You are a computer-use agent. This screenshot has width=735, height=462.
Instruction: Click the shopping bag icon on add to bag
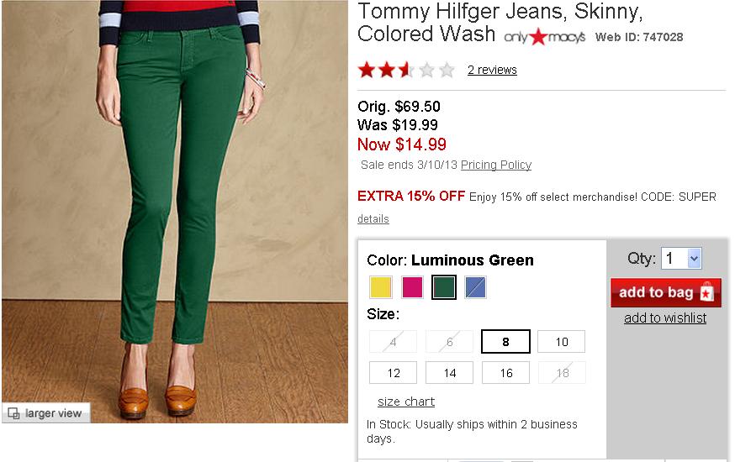click(706, 292)
